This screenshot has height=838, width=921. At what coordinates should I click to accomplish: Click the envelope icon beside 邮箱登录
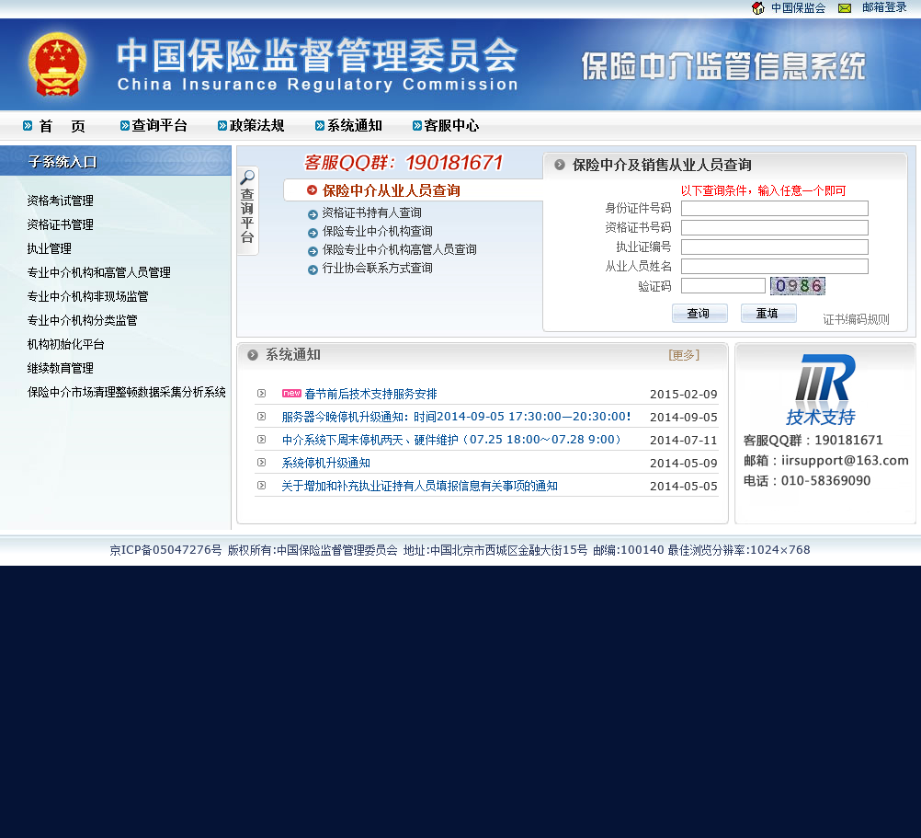pyautogui.click(x=845, y=8)
